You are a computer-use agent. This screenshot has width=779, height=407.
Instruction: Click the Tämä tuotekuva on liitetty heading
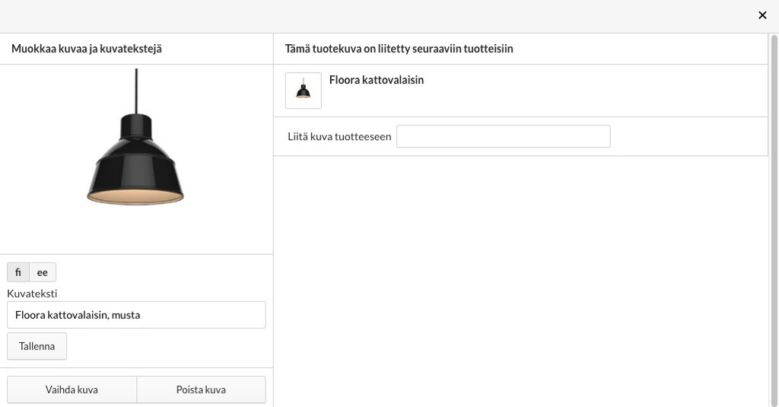point(399,49)
